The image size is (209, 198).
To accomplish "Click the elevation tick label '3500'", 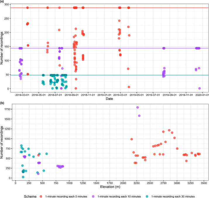I will 204,183.
